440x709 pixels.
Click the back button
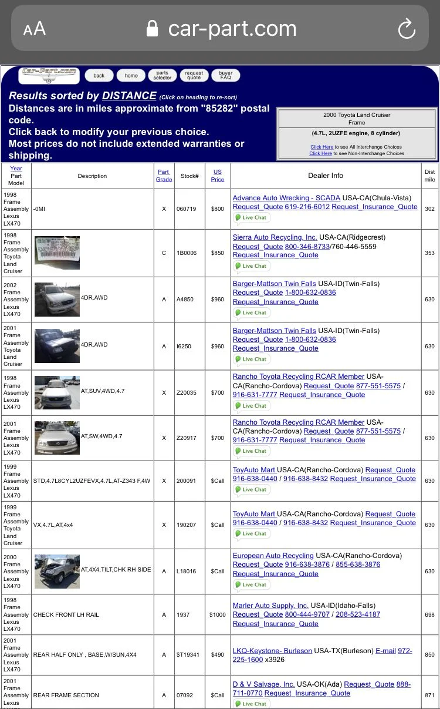click(x=99, y=75)
